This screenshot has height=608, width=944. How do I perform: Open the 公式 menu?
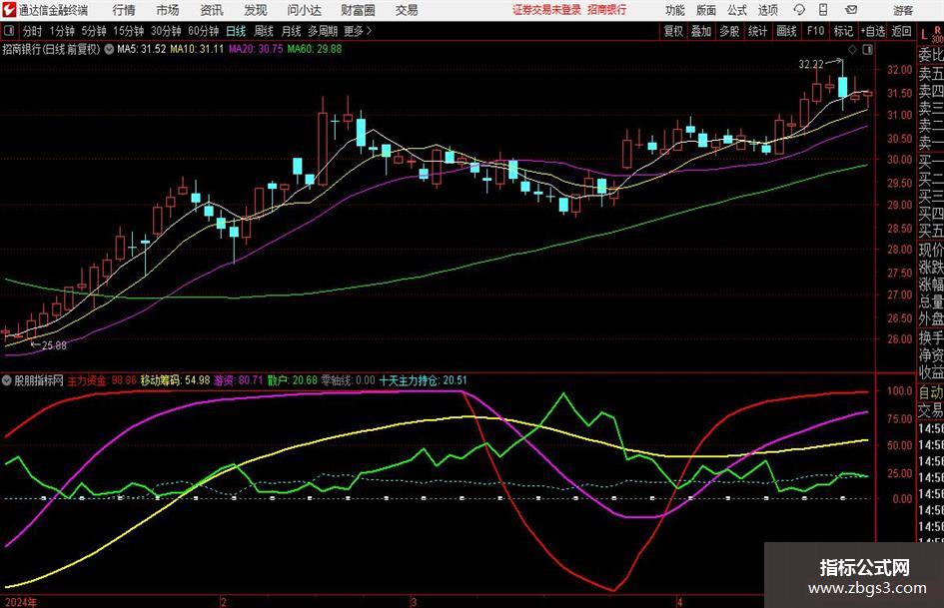pos(736,10)
